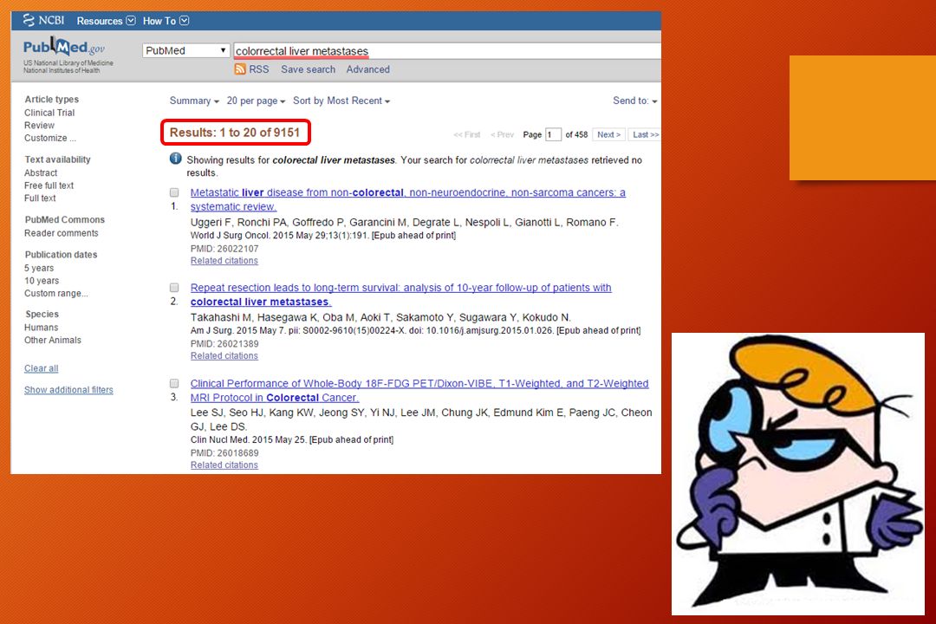Click the page number input field
This screenshot has width=936, height=624.
pos(553,134)
